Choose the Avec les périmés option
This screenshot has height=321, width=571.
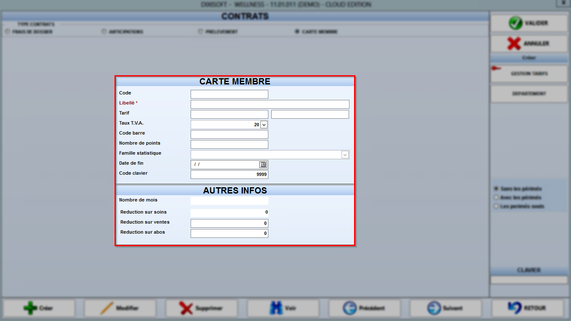pos(496,197)
